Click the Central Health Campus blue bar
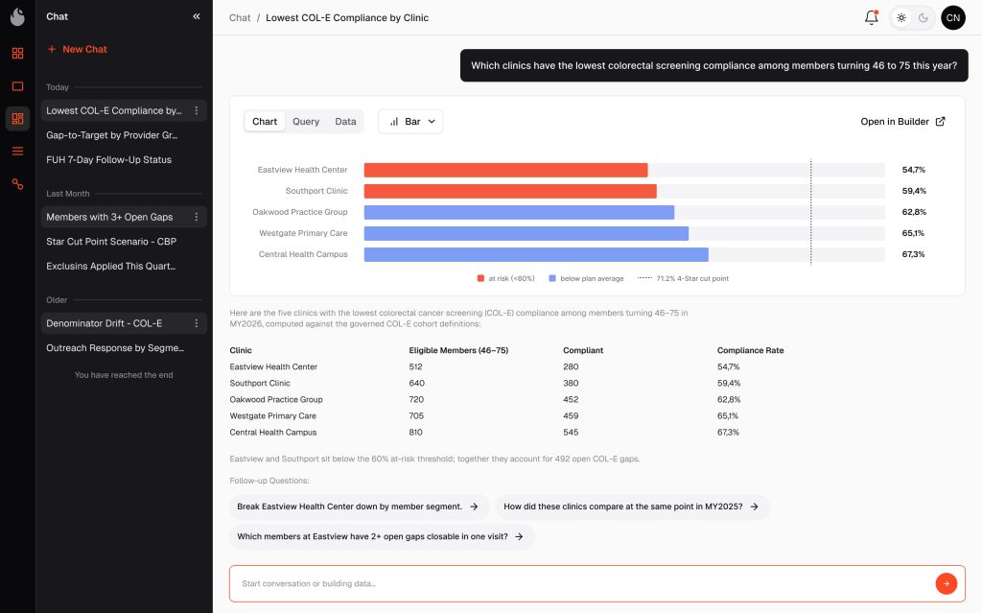This screenshot has height=613, width=982. coord(536,254)
